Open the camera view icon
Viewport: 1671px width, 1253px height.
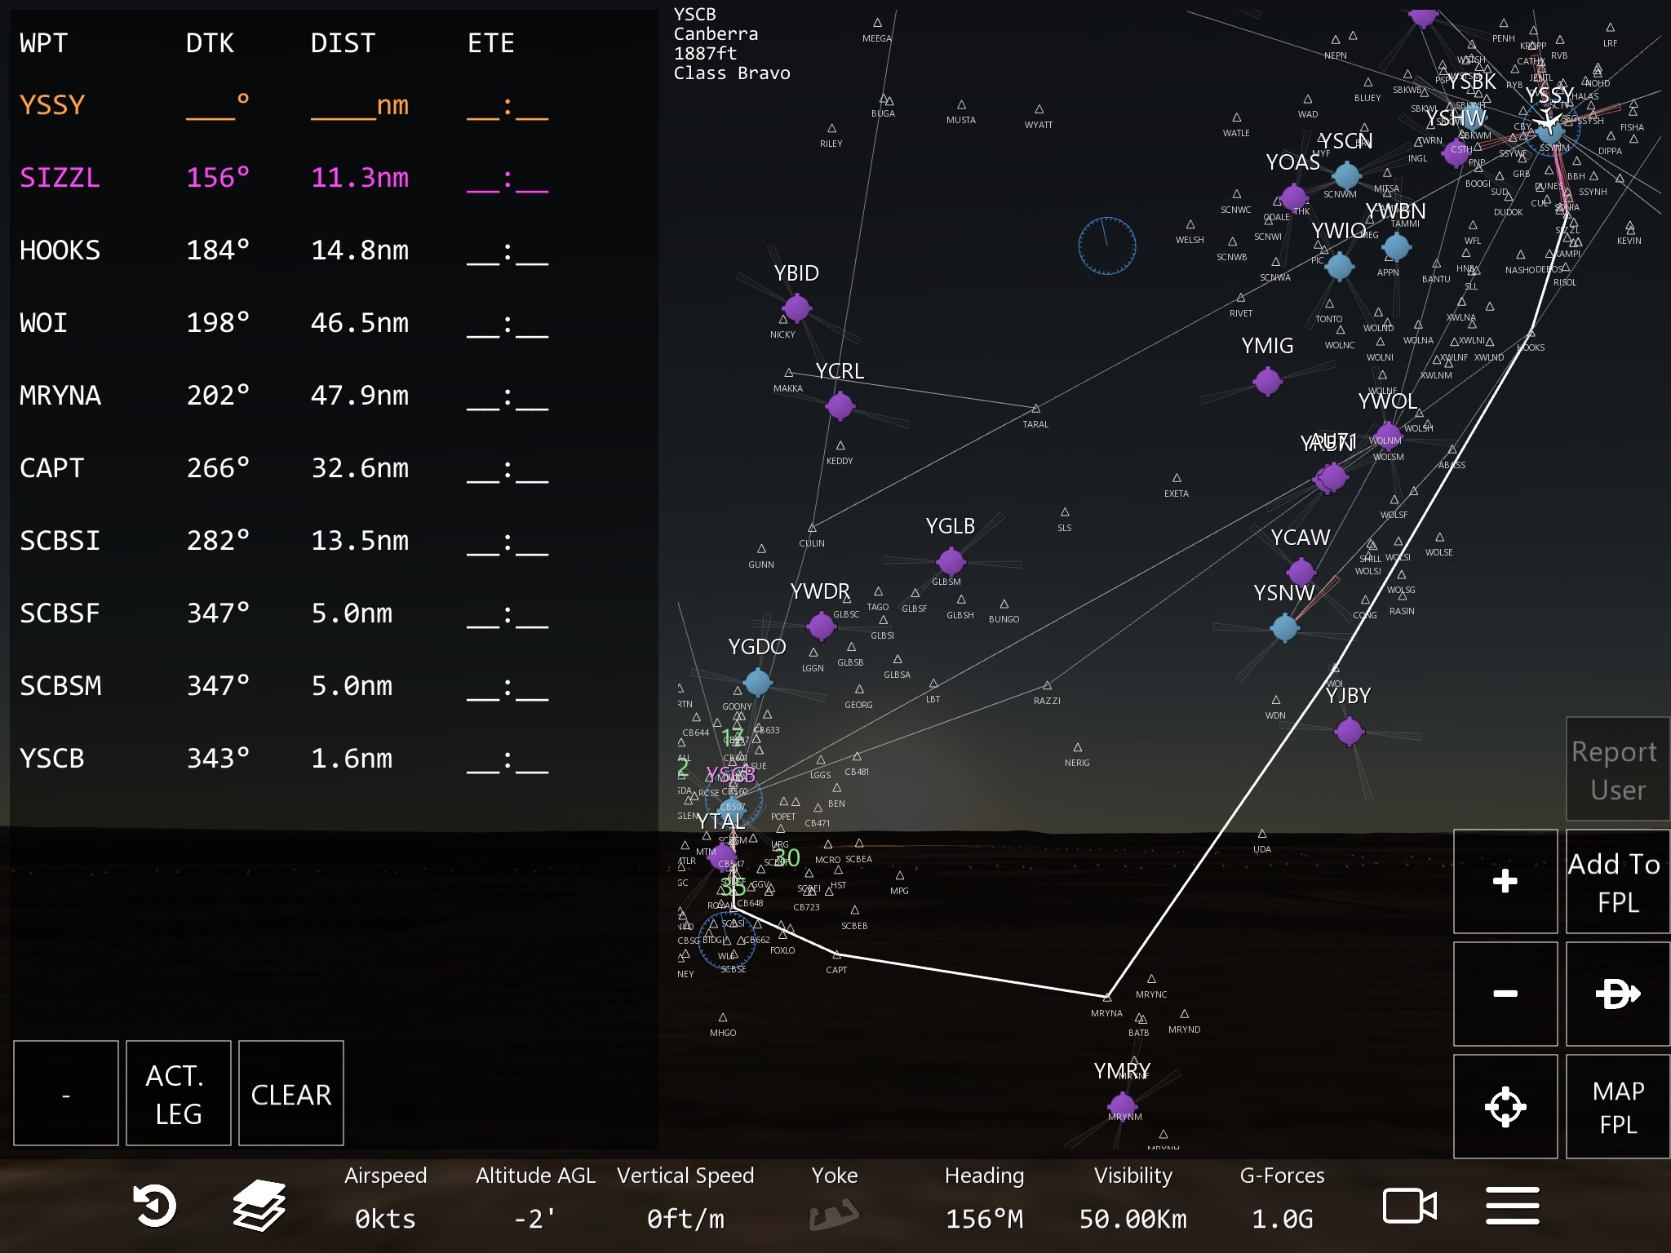point(1409,1206)
